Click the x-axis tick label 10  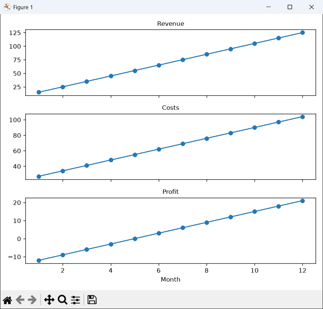click(254, 270)
